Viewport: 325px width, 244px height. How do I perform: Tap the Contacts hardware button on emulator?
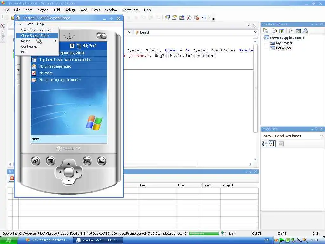click(x=87, y=161)
